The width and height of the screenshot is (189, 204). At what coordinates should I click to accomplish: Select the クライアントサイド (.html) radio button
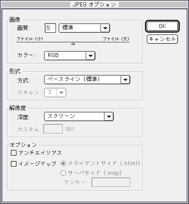click(63, 163)
